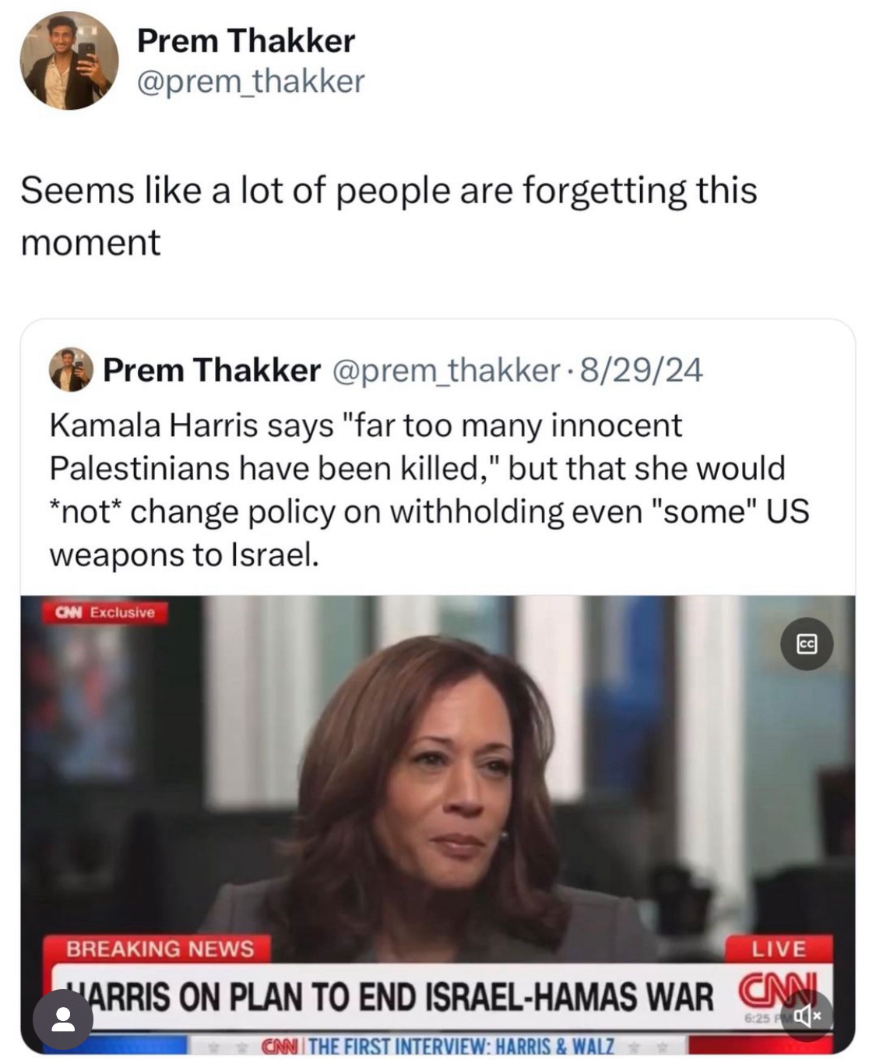Unmute the video with the speaker icon

(x=807, y=1016)
